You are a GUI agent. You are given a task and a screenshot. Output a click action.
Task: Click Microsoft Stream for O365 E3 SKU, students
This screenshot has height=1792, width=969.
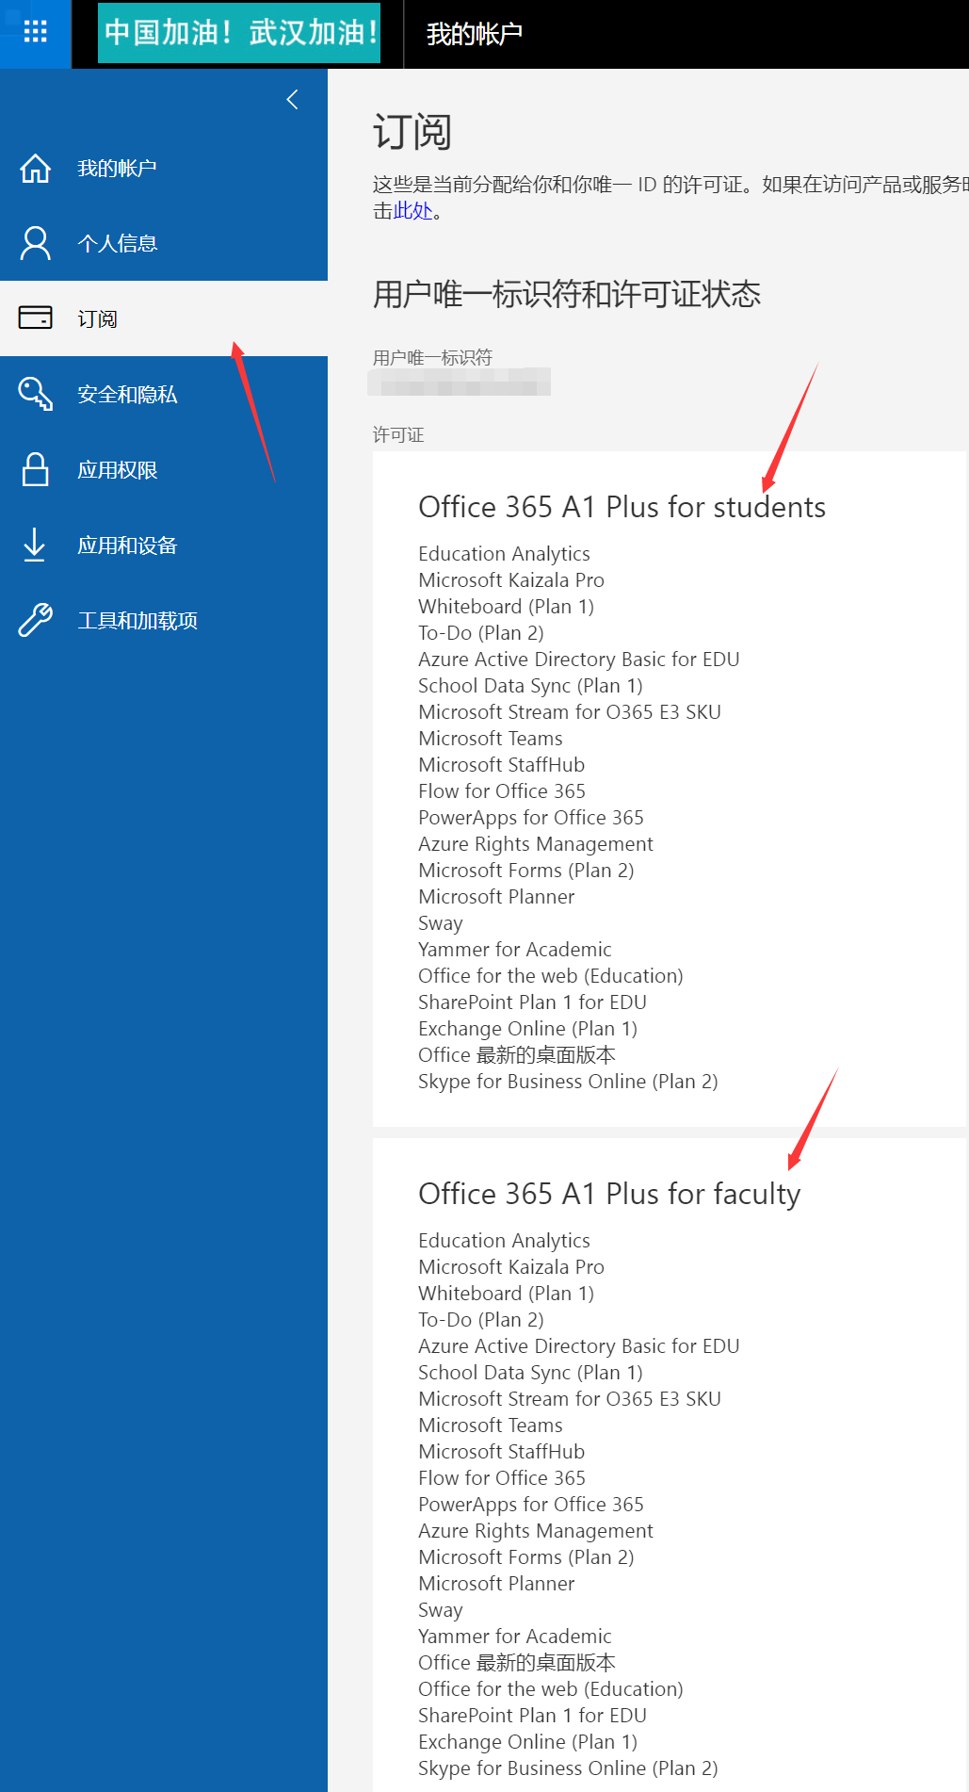570,712
